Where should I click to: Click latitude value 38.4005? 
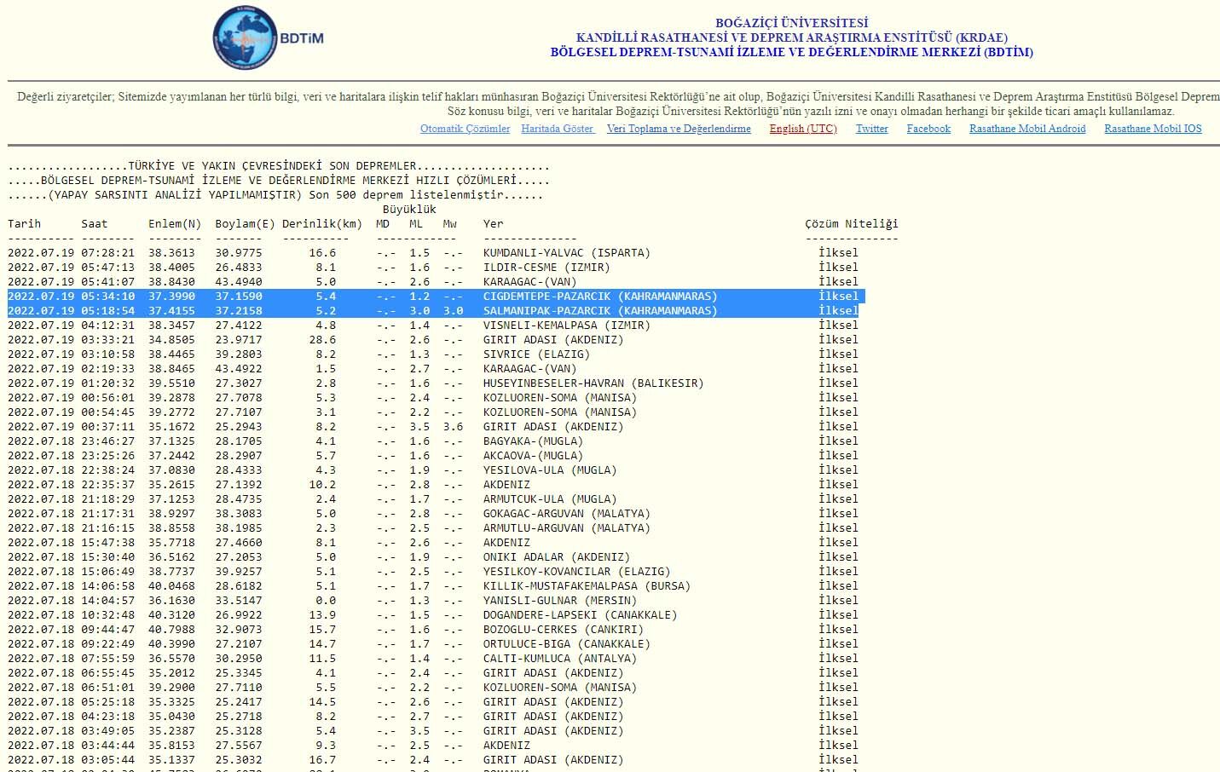click(x=171, y=268)
